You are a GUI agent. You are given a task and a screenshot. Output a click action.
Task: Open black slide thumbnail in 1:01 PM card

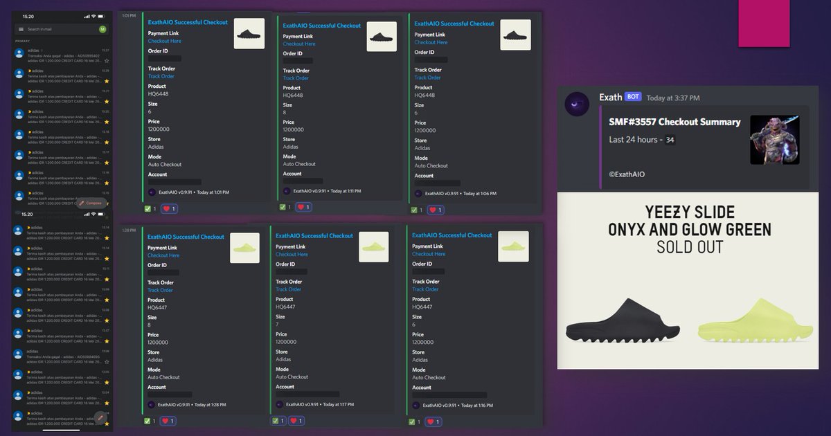[249, 33]
